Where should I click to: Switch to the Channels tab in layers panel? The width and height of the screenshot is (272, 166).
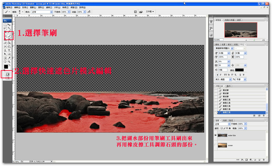coord(225,120)
